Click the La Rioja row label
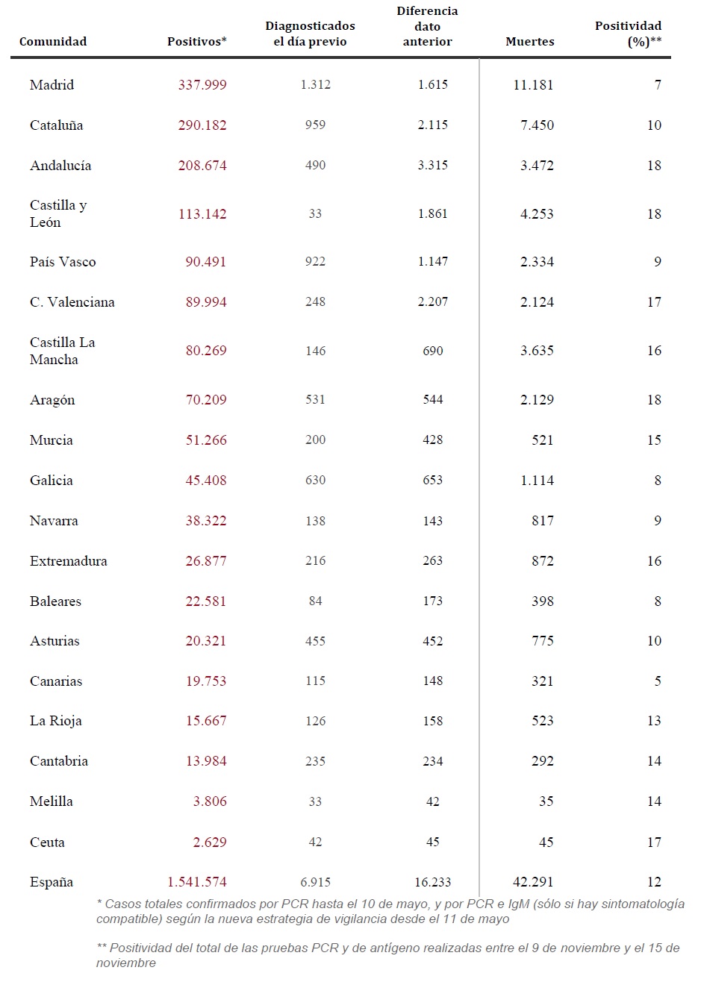This screenshot has height=985, width=701. (x=56, y=721)
